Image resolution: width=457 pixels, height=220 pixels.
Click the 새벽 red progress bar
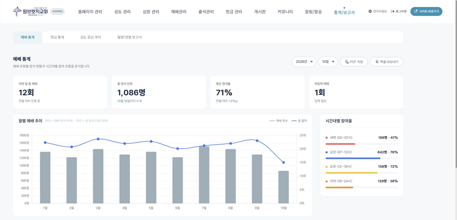pyautogui.click(x=340, y=144)
